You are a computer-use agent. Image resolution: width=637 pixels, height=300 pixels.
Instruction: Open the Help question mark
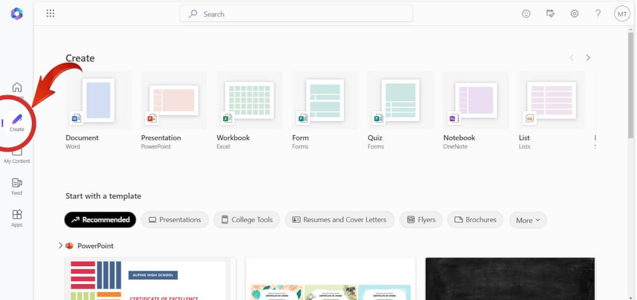point(598,14)
